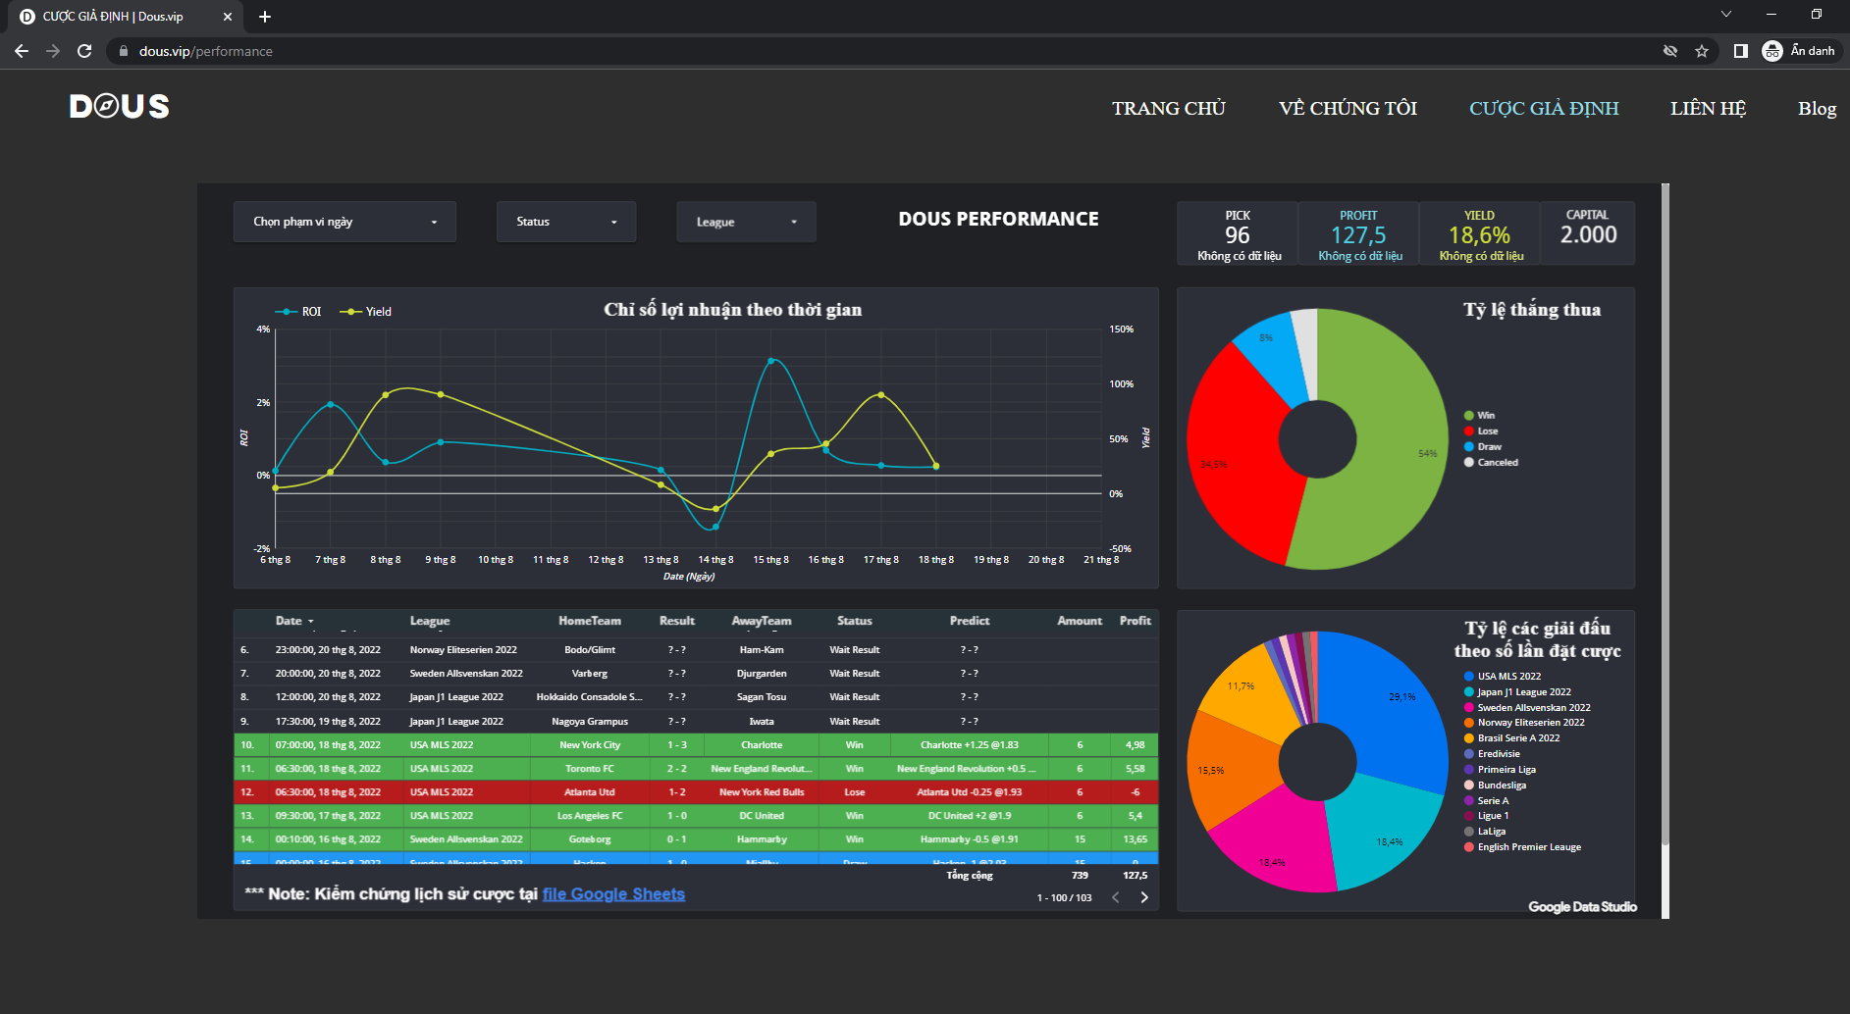Click the Blog link in navigation
1850x1014 pixels.
[1817, 108]
